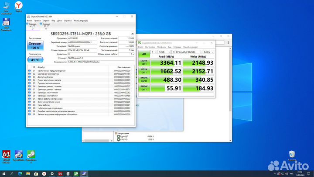Screen dimensions: 314x177
Task: Click the next disk arrow in CrystalDiskInfo
Action: pyautogui.click(x=133, y=33)
